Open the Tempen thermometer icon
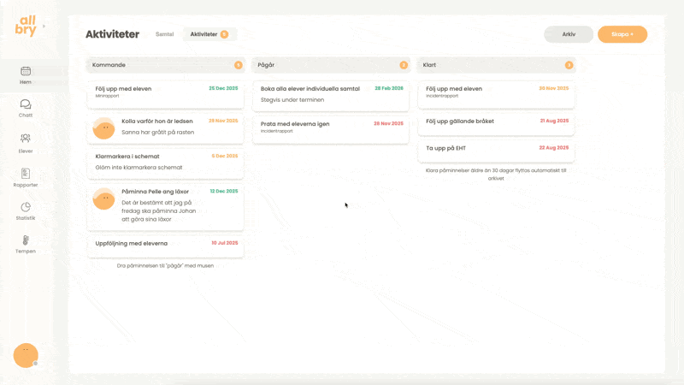The image size is (684, 385). pos(26,240)
